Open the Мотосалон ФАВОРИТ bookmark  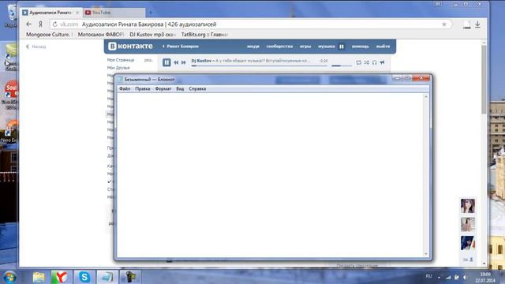pyautogui.click(x=101, y=35)
